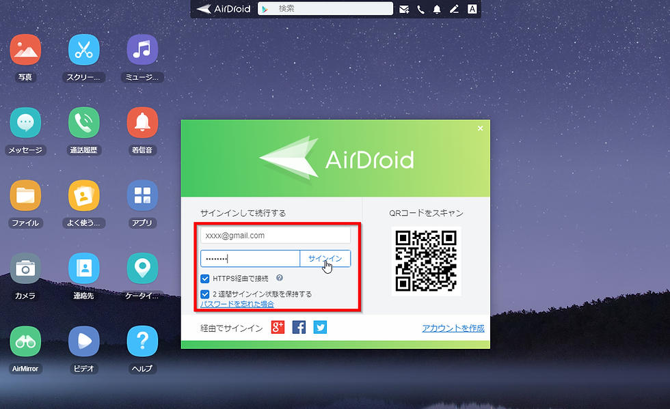This screenshot has width=670, height=409.
Task: Open the Call history (通話履歴) icon
Action: [x=83, y=122]
